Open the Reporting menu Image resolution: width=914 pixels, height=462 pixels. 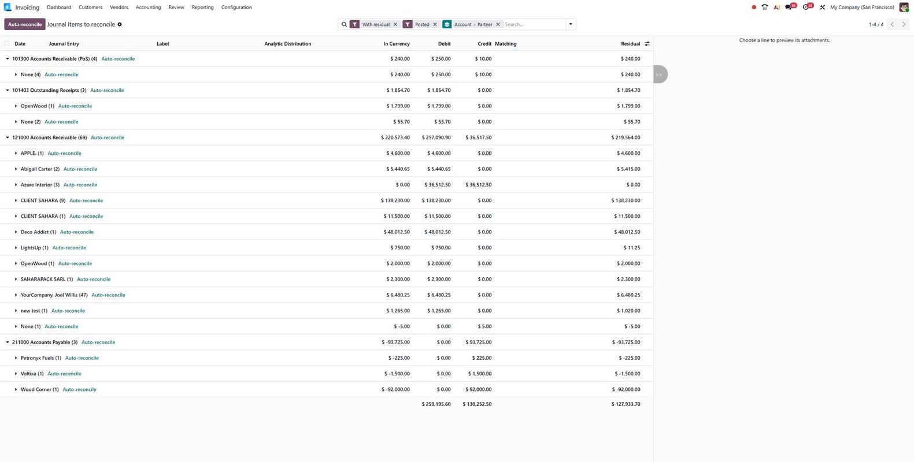[202, 8]
